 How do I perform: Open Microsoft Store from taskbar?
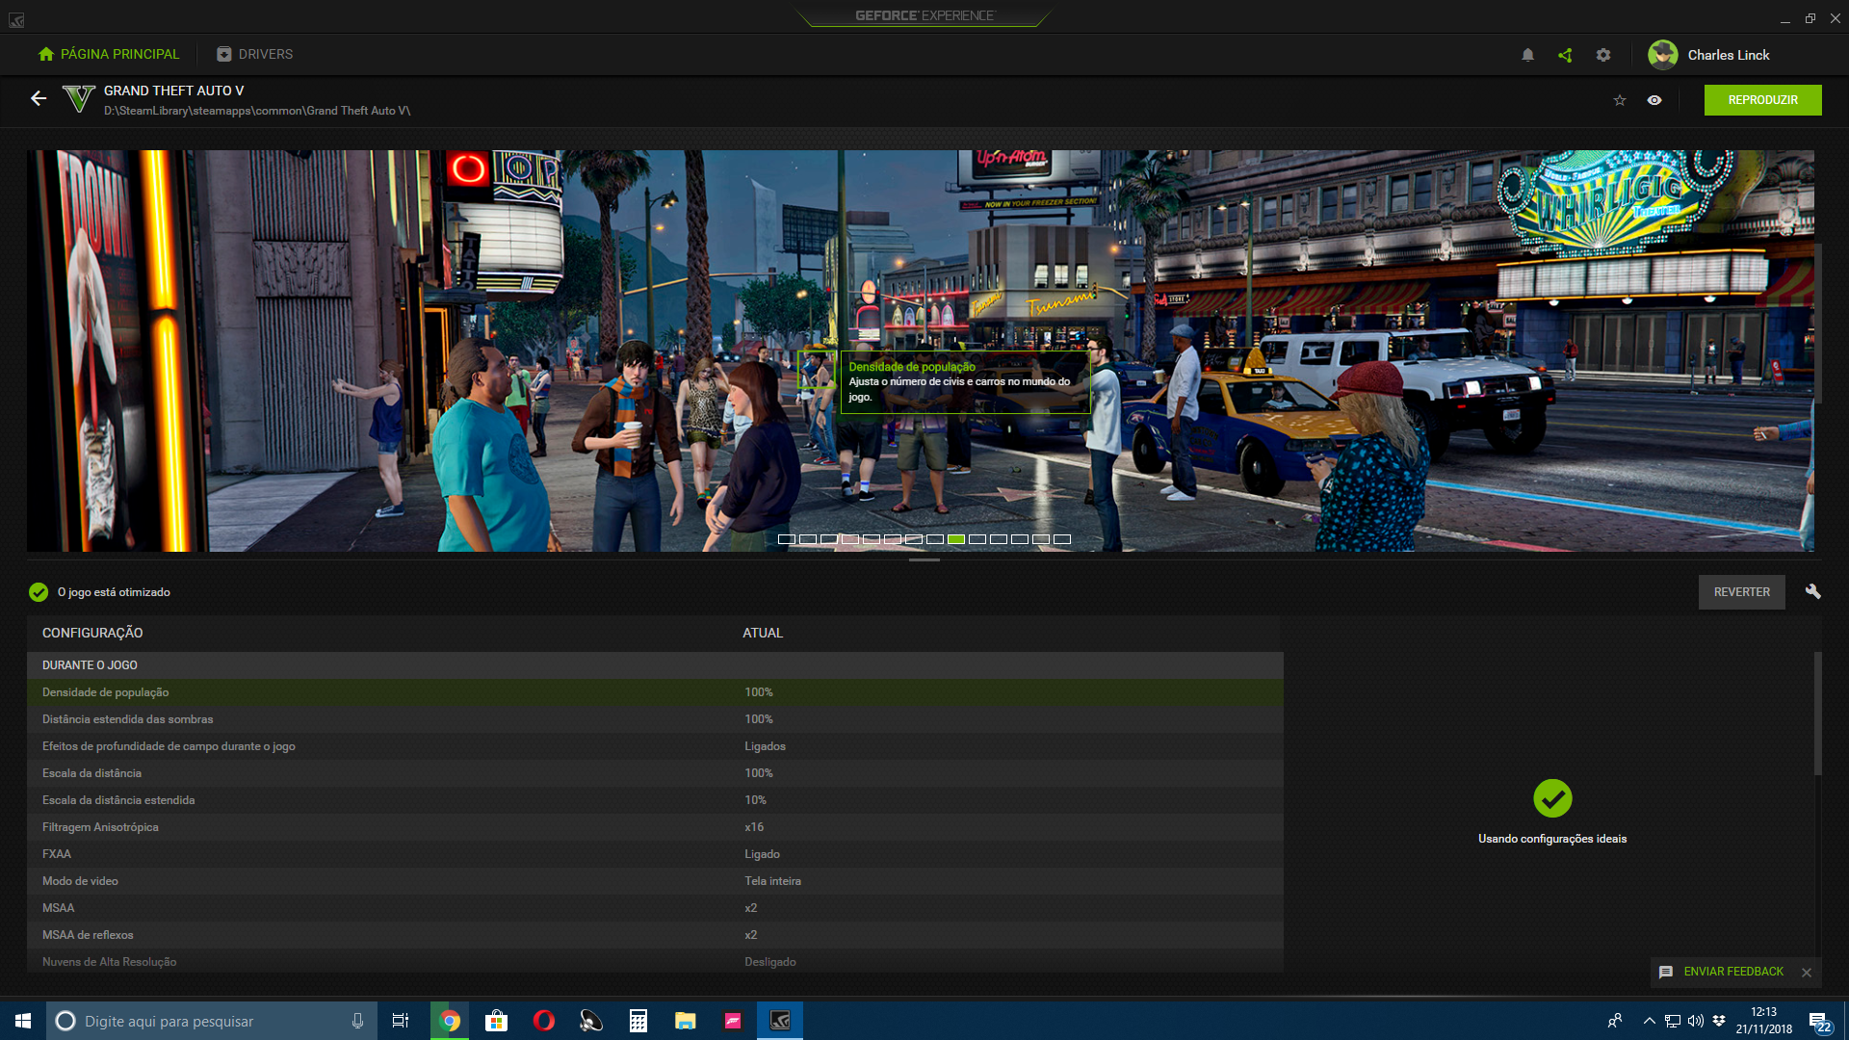tap(497, 1021)
